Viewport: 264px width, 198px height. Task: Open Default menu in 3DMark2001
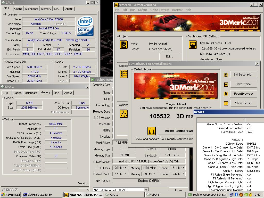(143, 10)
